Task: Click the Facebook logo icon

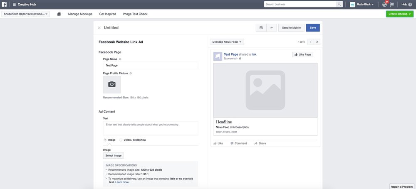Action: (x=4, y=5)
